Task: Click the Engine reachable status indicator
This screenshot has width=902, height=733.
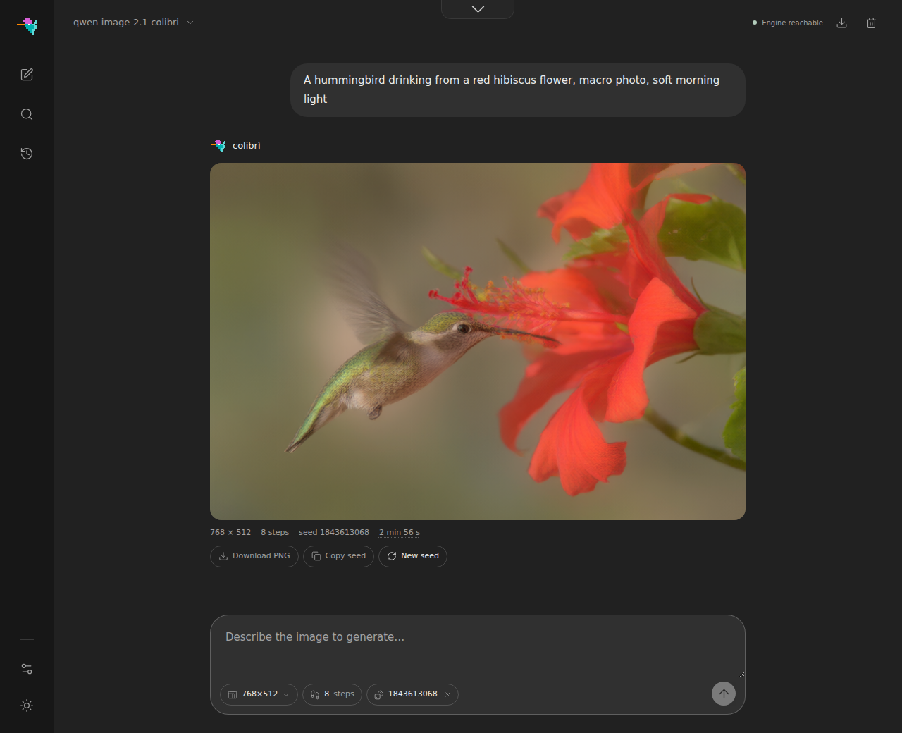Action: click(788, 23)
